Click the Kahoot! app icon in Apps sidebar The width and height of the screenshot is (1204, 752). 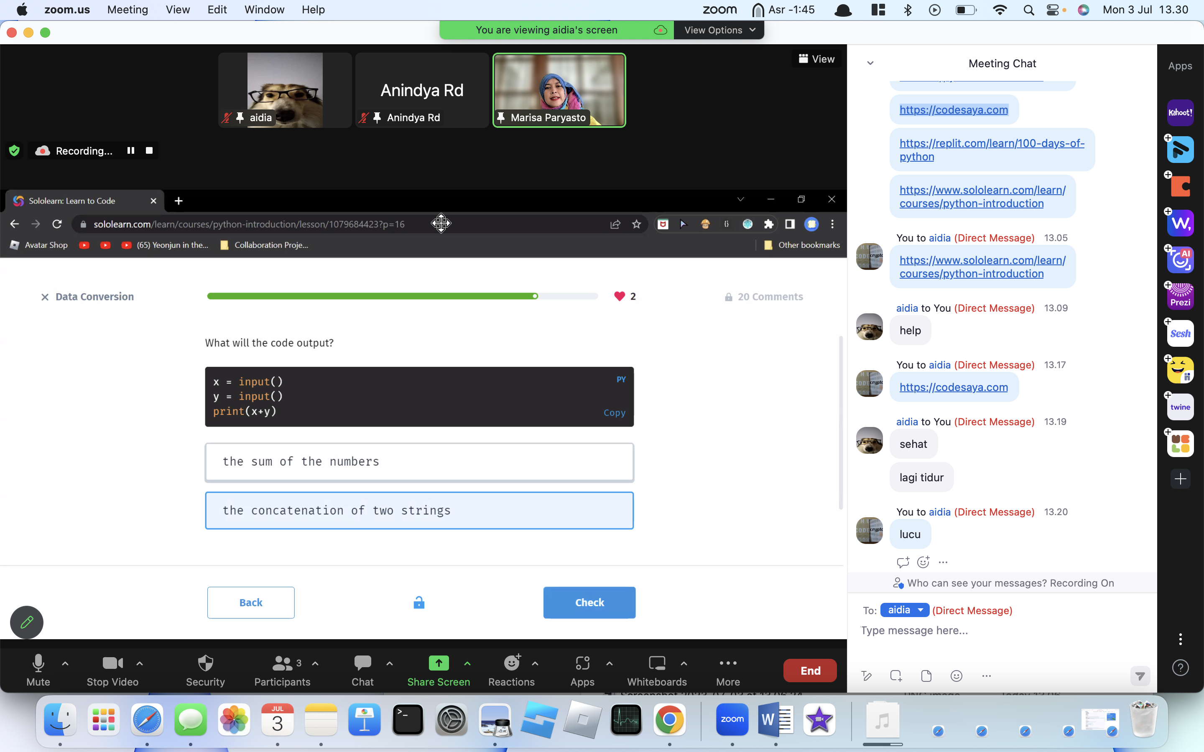(x=1180, y=113)
